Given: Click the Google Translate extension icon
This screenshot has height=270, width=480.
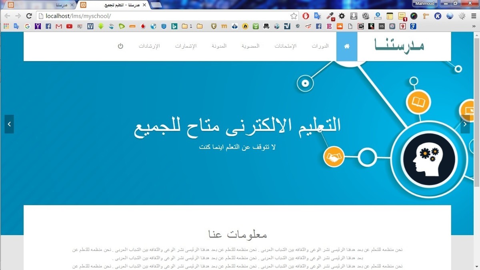Looking at the screenshot, I should tap(318, 16).
